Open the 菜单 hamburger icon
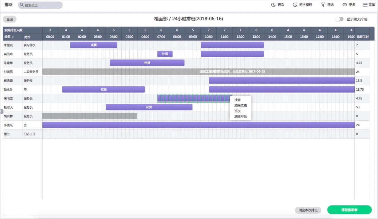The image size is (378, 219). (x=365, y=4)
